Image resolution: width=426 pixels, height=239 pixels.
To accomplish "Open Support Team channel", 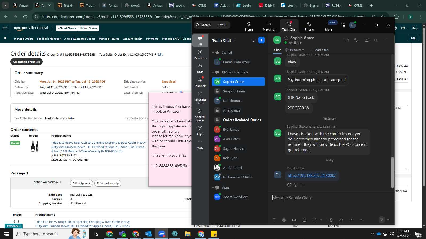I will (238, 91).
